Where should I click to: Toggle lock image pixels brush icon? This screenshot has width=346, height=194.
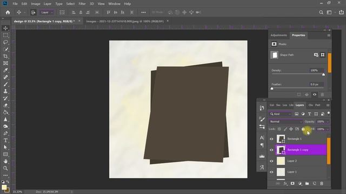click(285, 129)
